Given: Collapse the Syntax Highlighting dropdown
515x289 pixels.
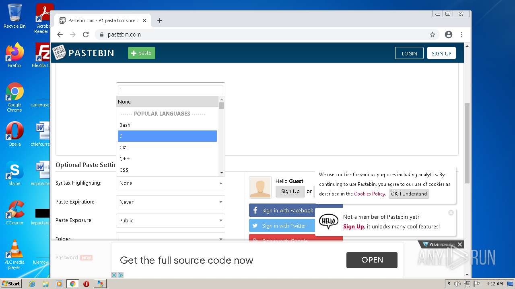Looking at the screenshot, I should point(171,183).
